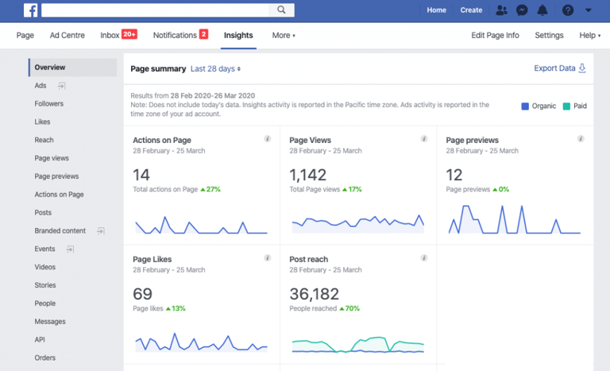Click the Page Likes line chart
This screenshot has height=371, width=610.
(202, 342)
